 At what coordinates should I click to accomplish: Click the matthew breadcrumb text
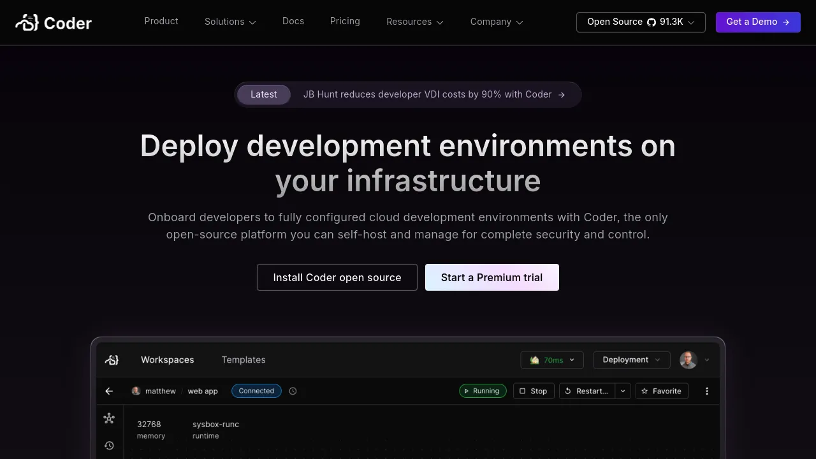161,391
